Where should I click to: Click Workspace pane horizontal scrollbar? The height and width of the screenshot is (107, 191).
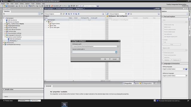click(x=135, y=81)
